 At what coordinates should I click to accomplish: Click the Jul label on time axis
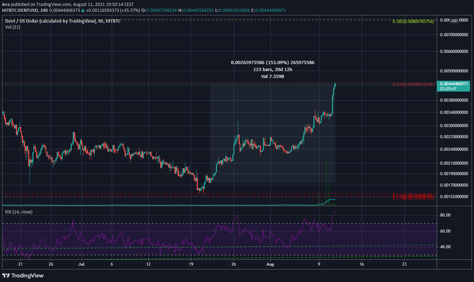tap(81, 264)
